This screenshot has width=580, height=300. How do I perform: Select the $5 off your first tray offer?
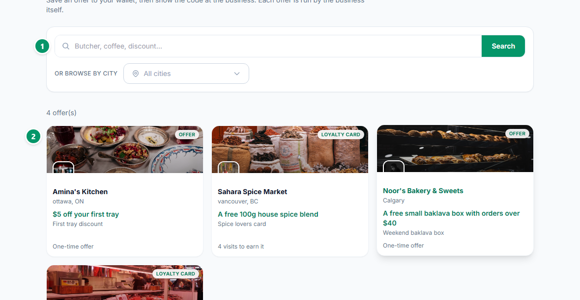pyautogui.click(x=86, y=214)
